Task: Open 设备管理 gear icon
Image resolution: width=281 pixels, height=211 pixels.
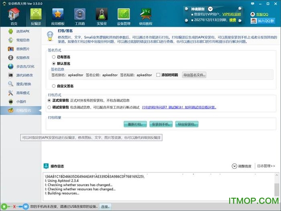Action: pyautogui.click(x=123, y=15)
